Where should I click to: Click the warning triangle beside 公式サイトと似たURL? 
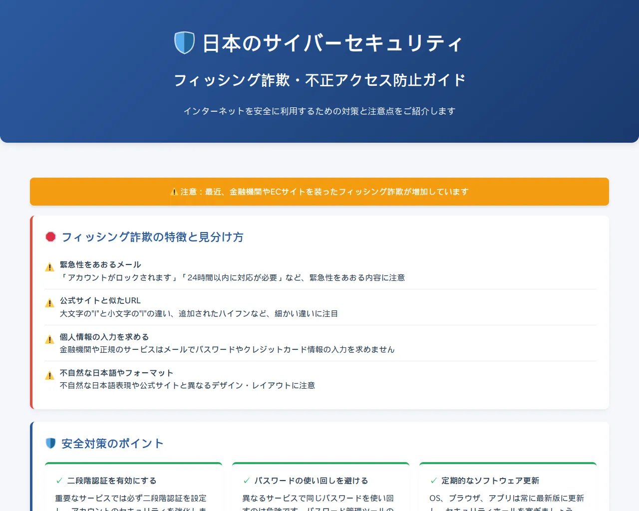point(49,302)
